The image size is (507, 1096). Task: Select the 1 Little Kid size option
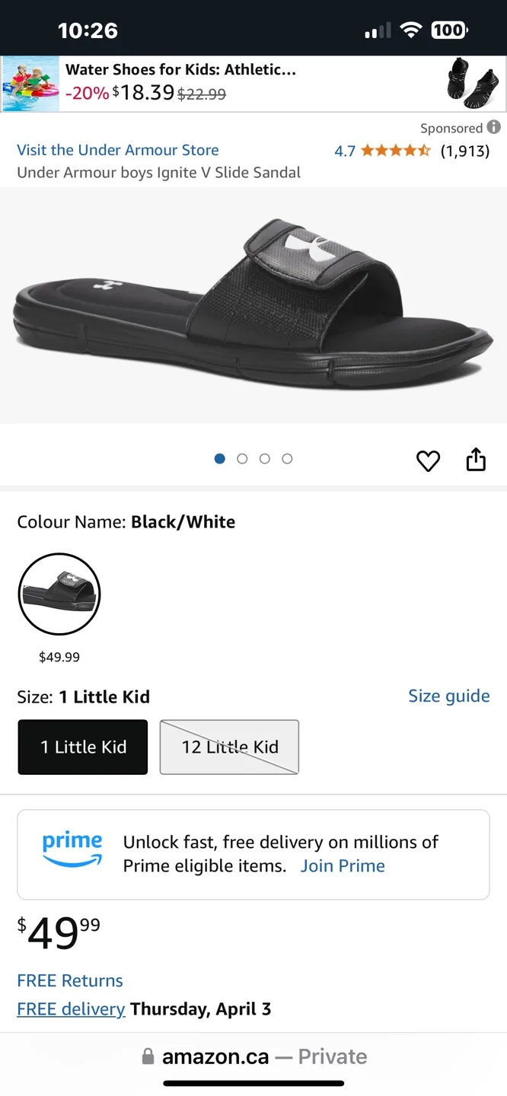[x=82, y=747]
